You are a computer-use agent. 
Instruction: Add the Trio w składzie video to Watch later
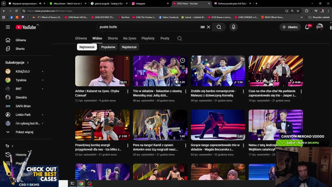pyautogui.click(x=183, y=61)
